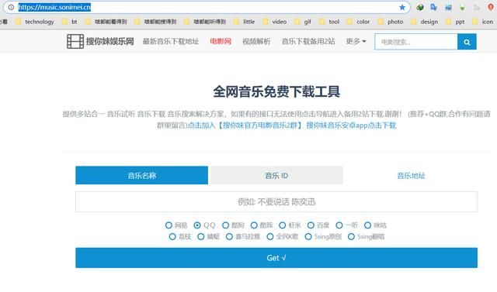Open the video bookmark folder
The image size is (497, 292).
point(274,22)
